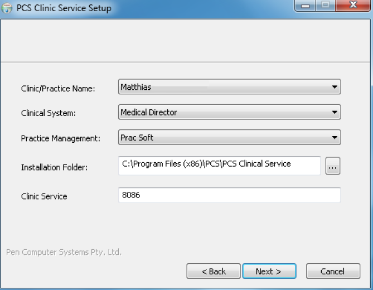Click the Clinic/Practice Name label
The width and height of the screenshot is (373, 290).
pos(58,89)
